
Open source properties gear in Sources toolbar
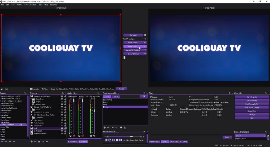[39, 141]
